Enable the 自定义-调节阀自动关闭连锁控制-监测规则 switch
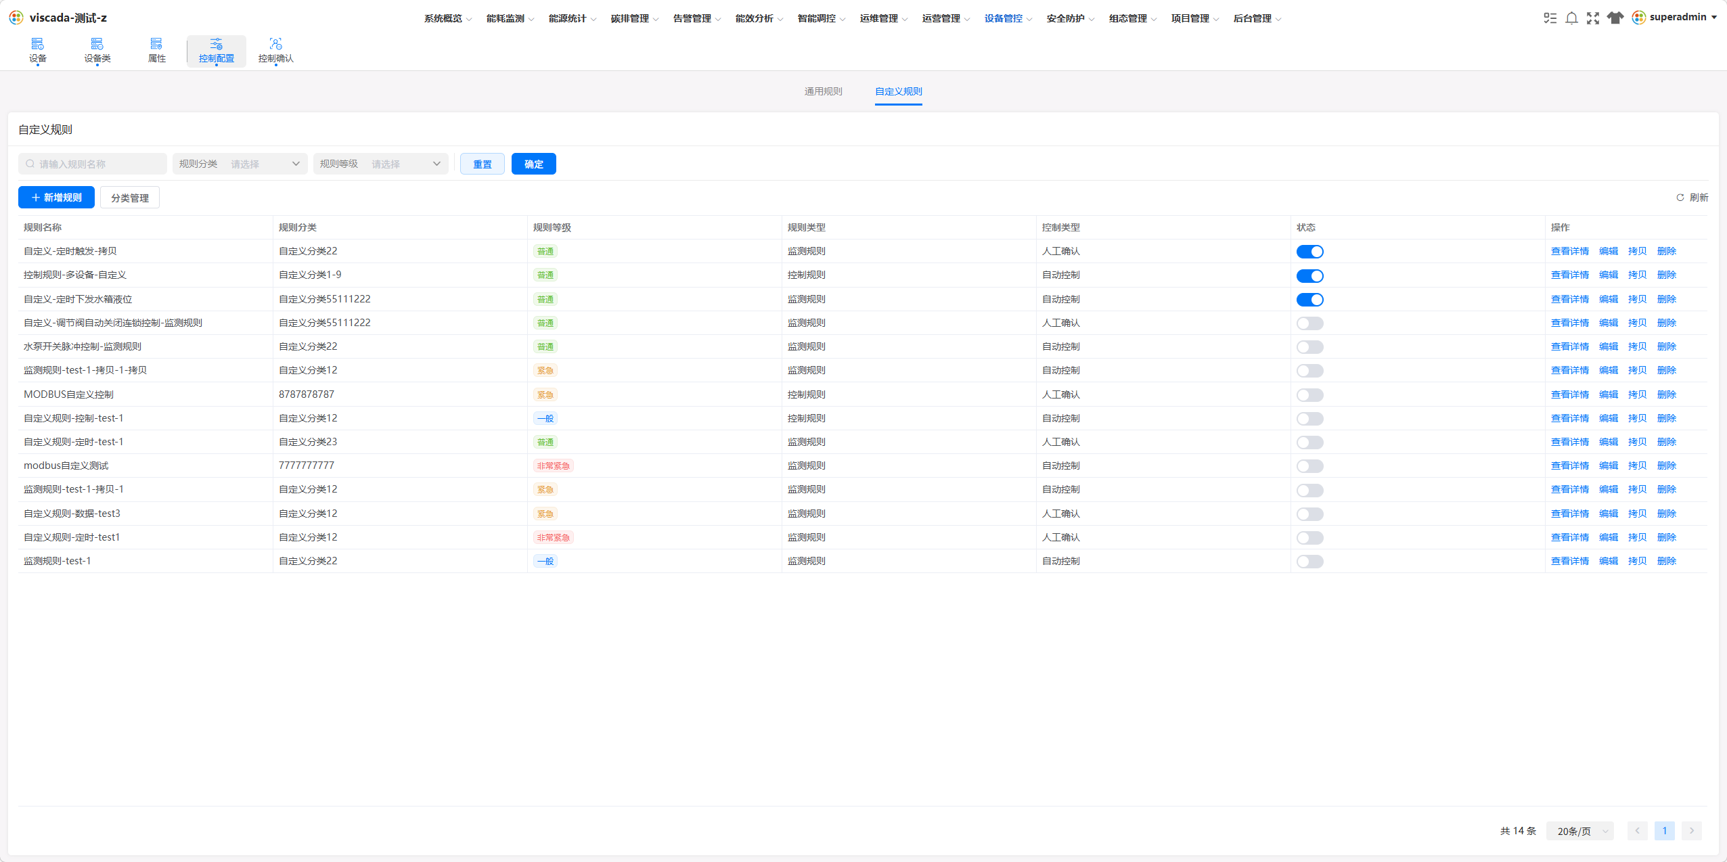This screenshot has height=862, width=1727. [x=1310, y=323]
